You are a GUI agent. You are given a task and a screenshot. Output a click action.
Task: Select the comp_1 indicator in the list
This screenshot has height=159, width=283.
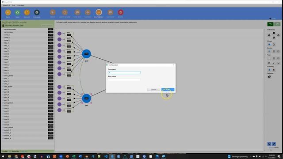28,35
